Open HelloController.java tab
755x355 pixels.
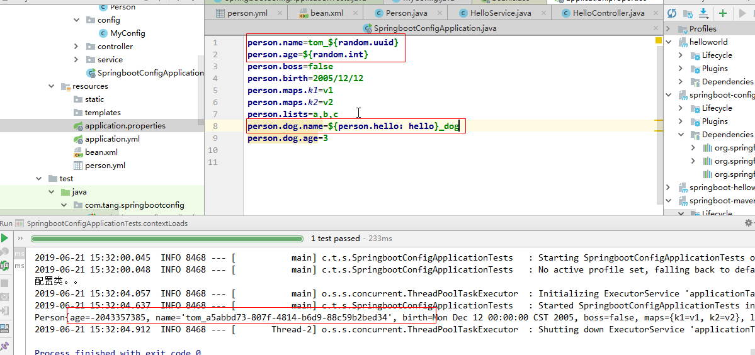point(609,13)
